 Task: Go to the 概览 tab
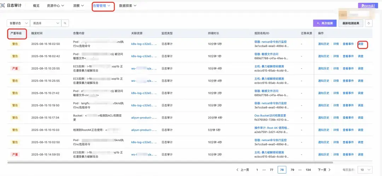click(x=36, y=6)
